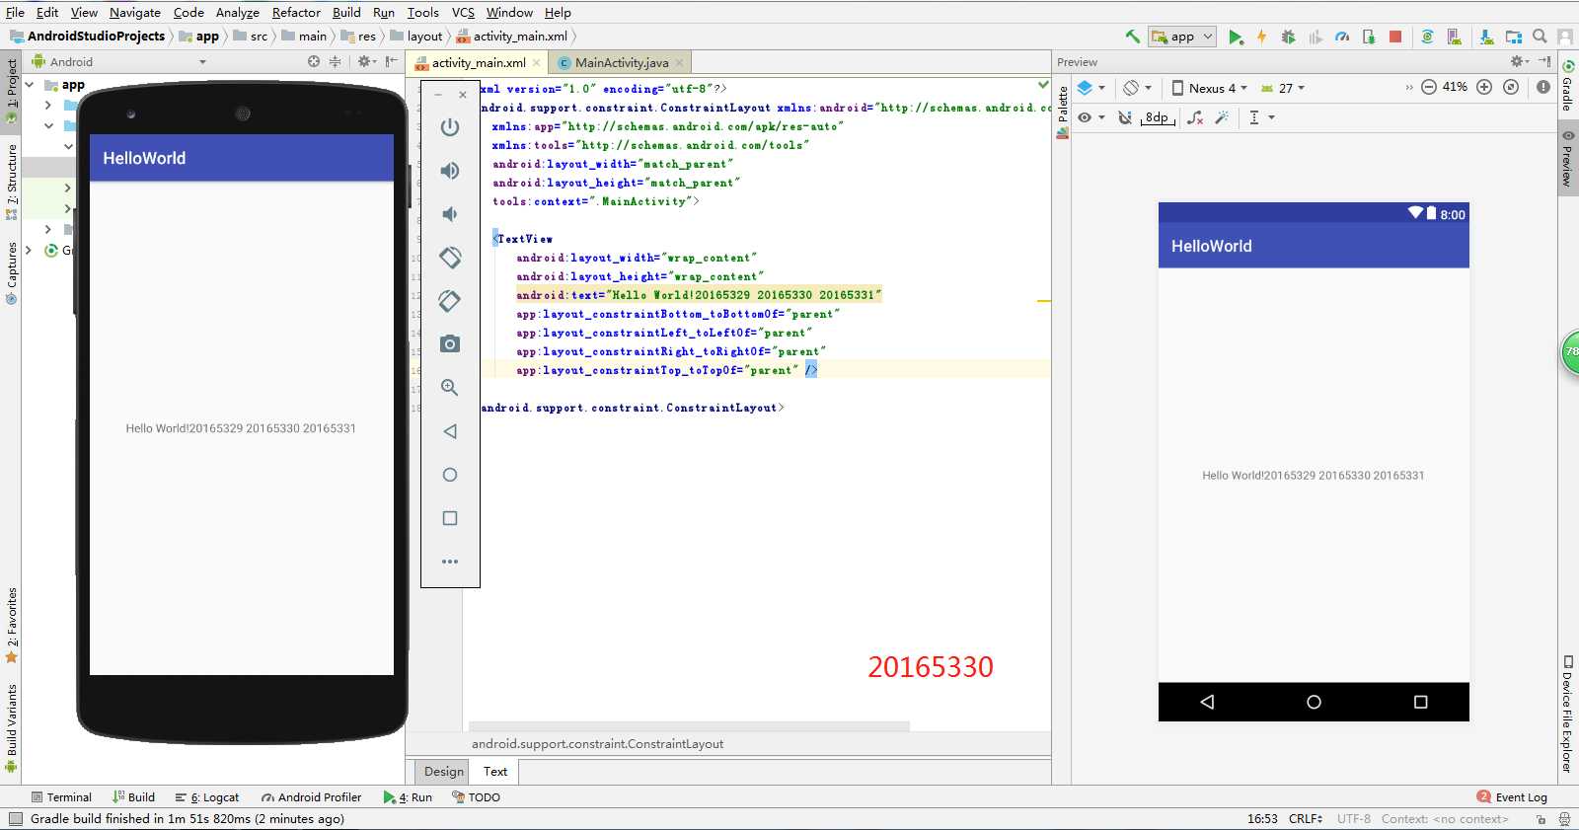Open Logcat tool window
This screenshot has height=830, width=1579.
(x=207, y=797)
